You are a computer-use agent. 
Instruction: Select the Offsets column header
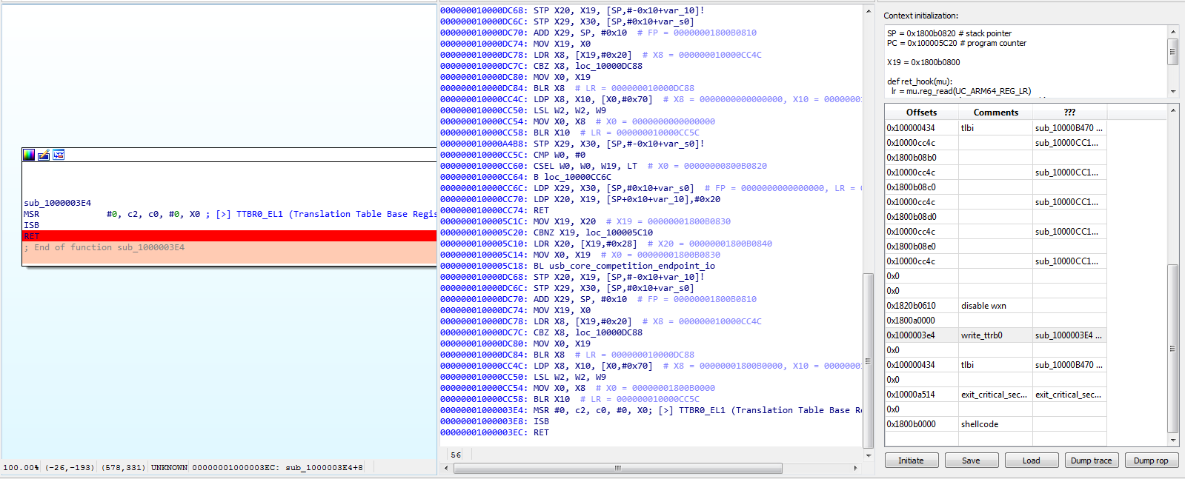[921, 113]
